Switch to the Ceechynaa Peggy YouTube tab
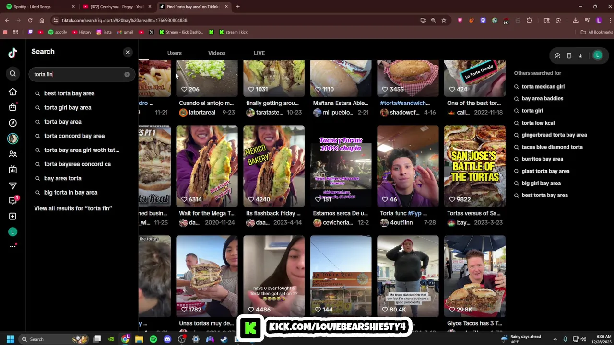This screenshot has height=345, width=614. (118, 7)
